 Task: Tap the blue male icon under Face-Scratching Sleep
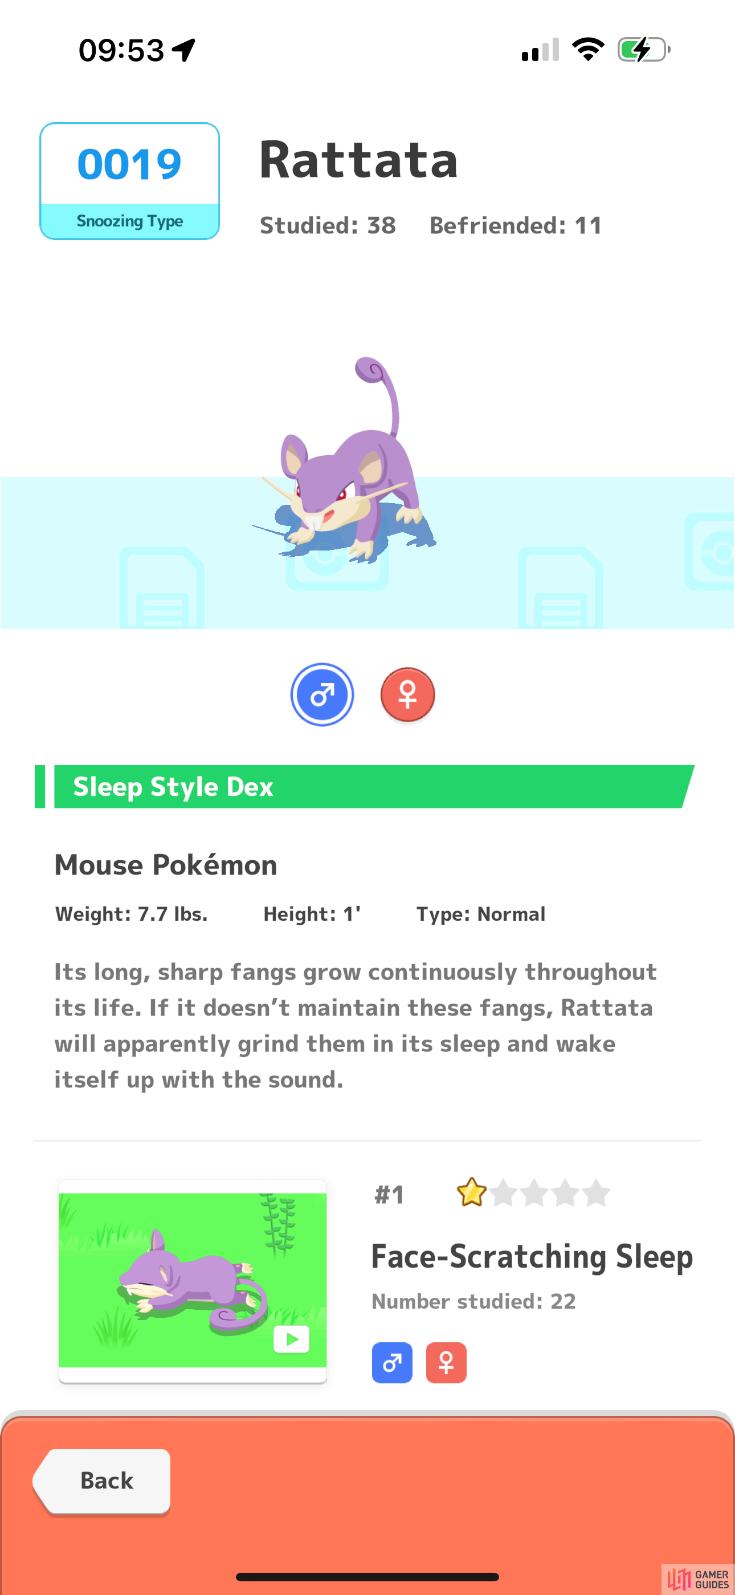(x=391, y=1362)
